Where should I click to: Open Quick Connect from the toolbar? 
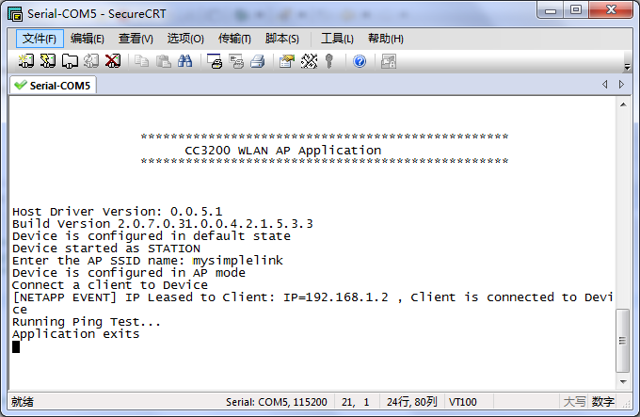tap(47, 61)
